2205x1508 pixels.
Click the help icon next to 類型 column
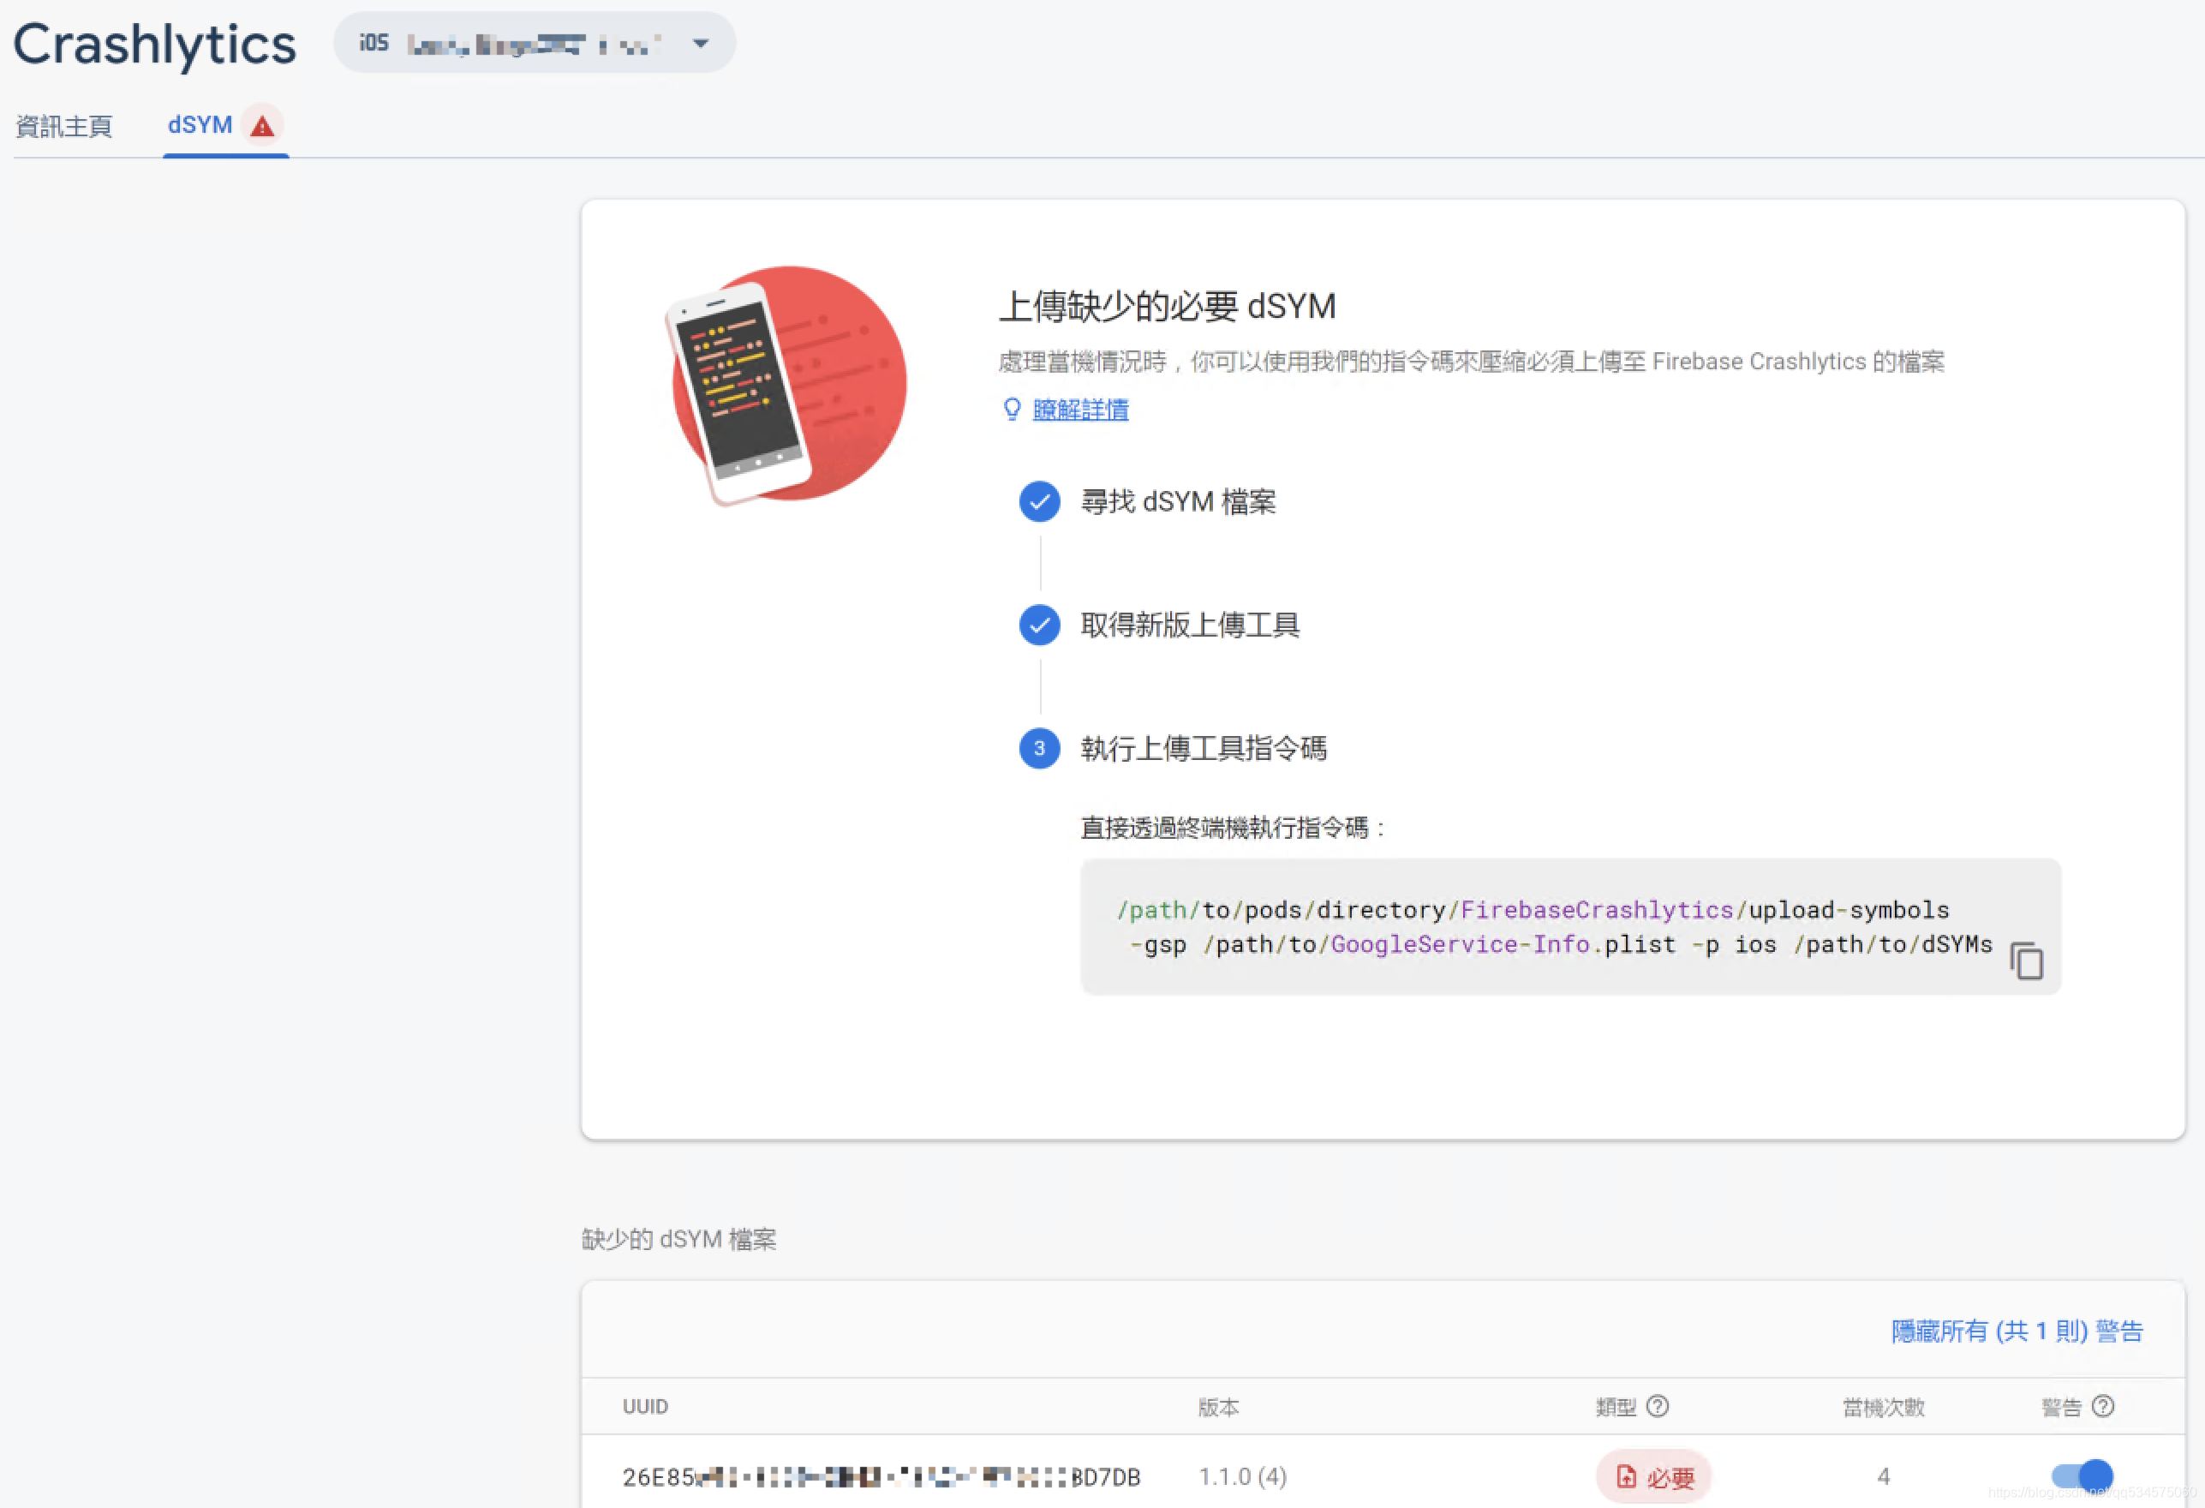tap(1657, 1405)
